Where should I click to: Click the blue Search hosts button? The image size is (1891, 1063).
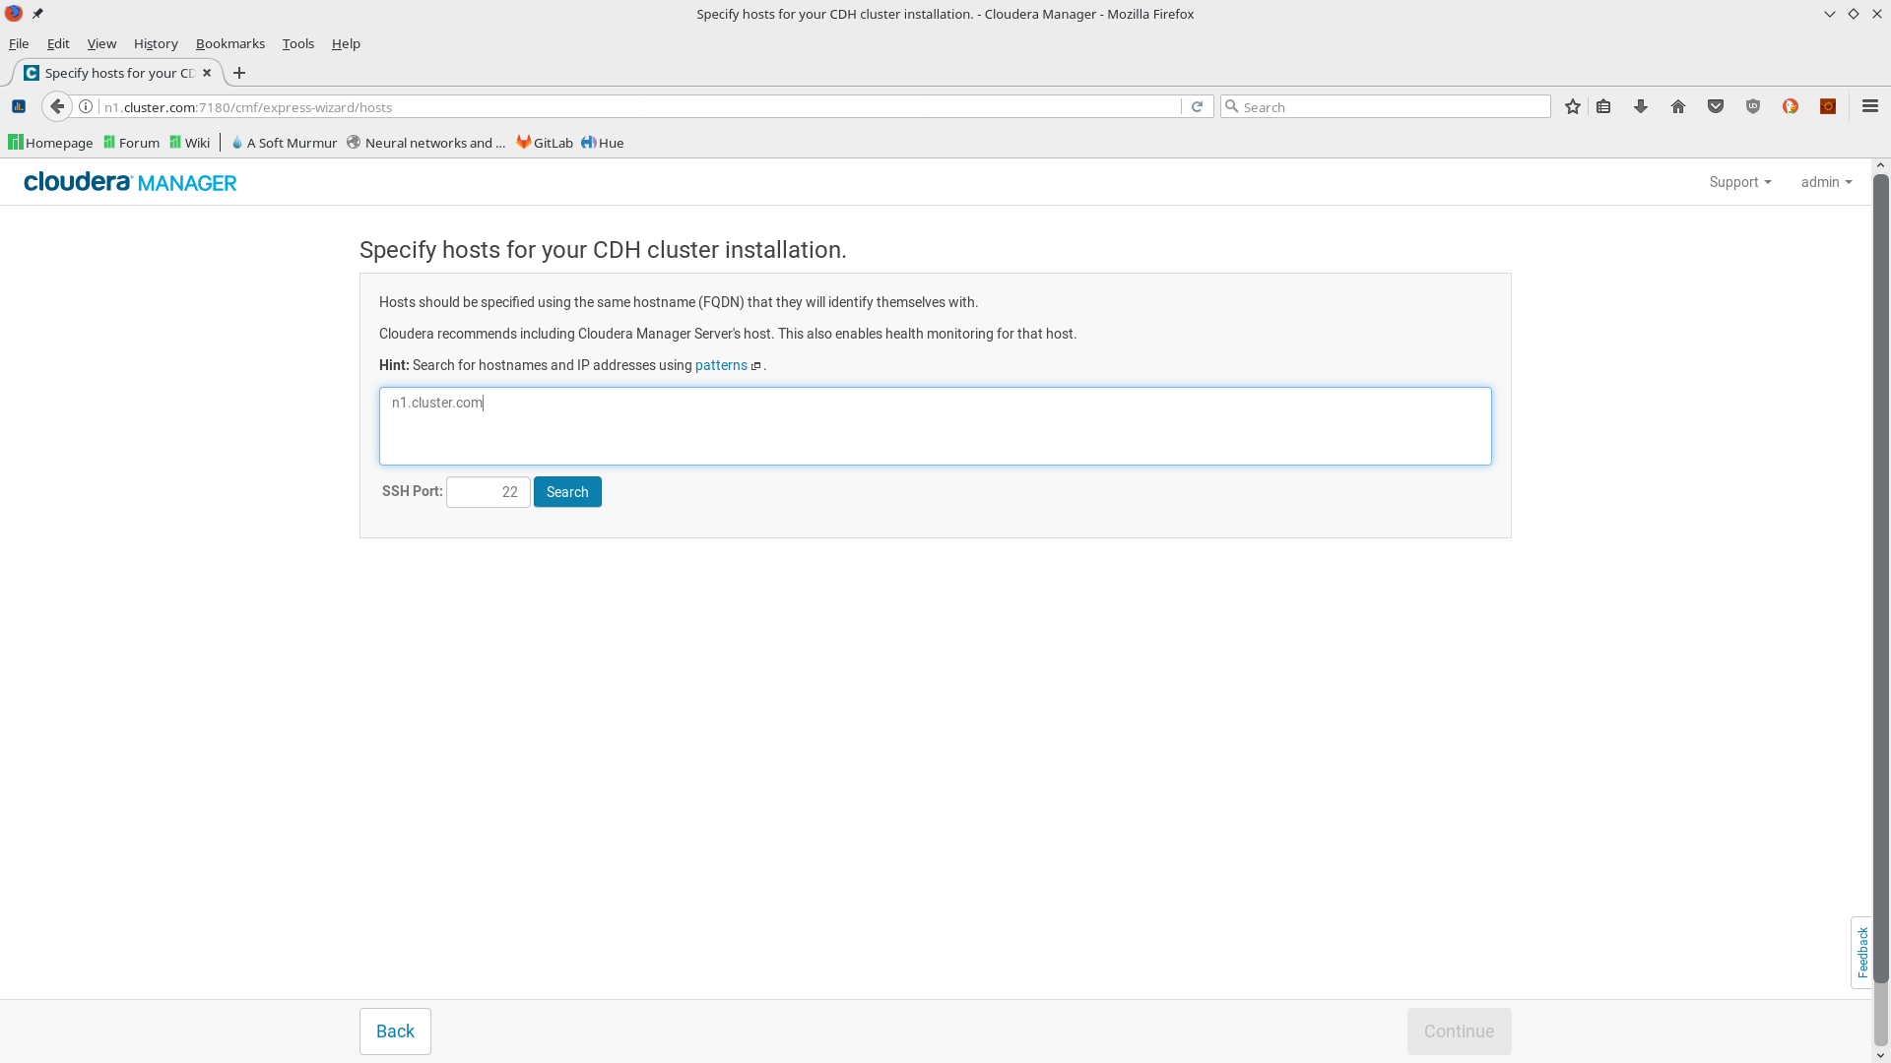coord(567,492)
